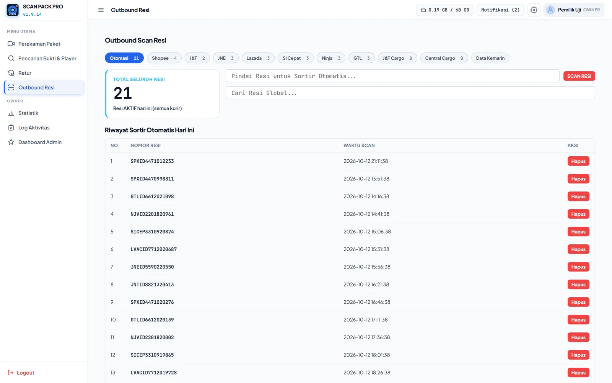Click the storage drive icon in header
Viewport: 612px width, 383px height.
click(423, 10)
